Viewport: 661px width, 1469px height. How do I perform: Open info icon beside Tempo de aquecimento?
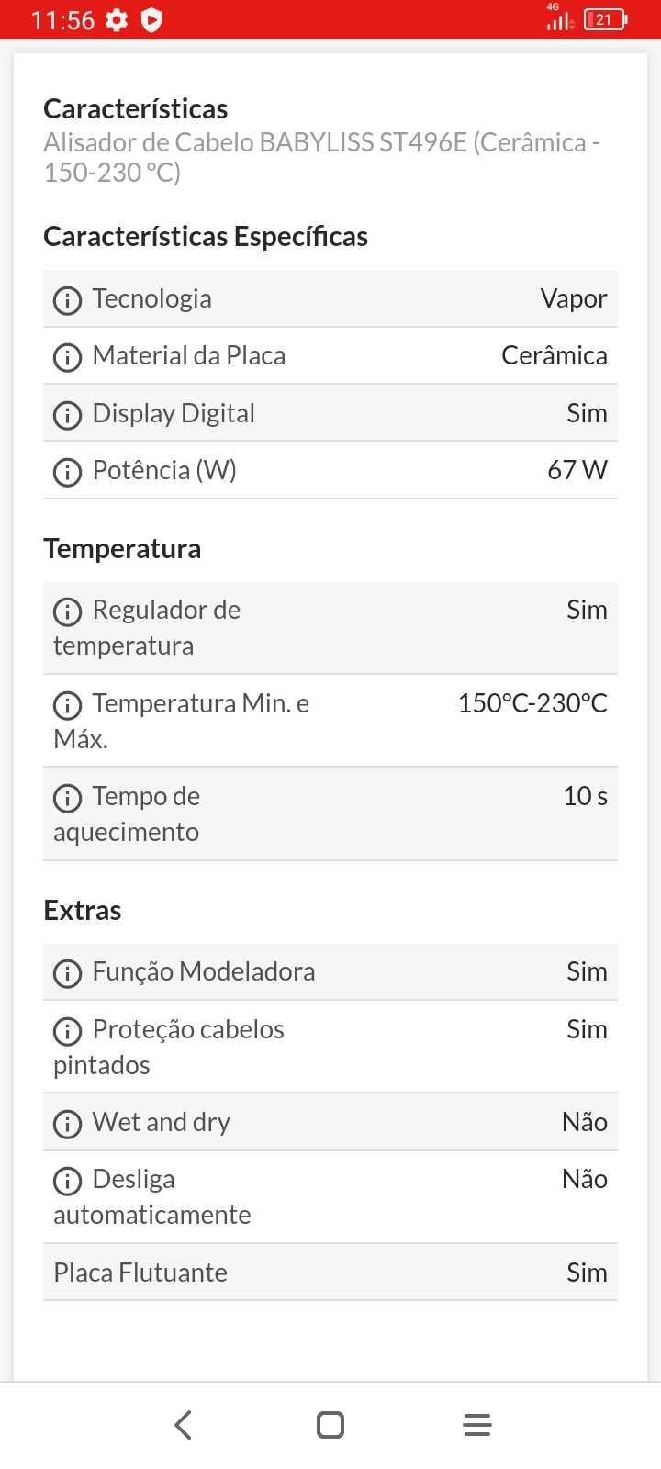click(67, 798)
